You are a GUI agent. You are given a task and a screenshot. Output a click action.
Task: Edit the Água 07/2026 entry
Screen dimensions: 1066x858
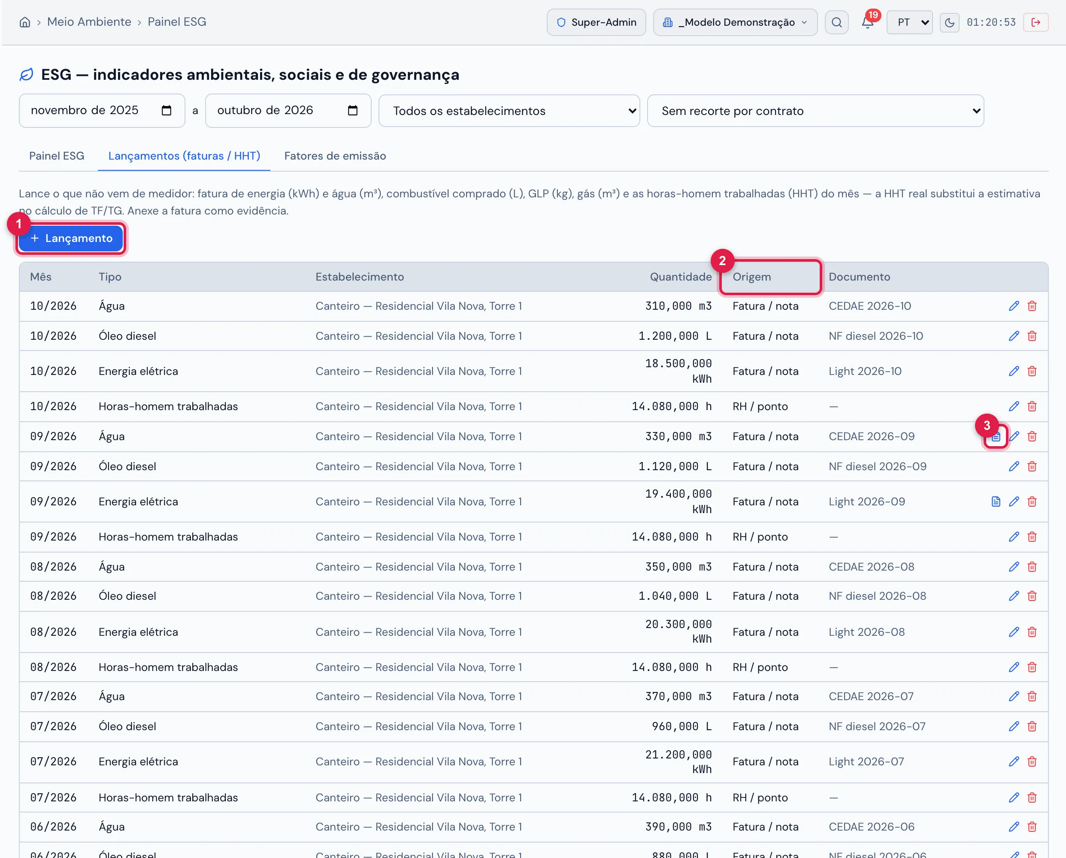coord(1014,696)
